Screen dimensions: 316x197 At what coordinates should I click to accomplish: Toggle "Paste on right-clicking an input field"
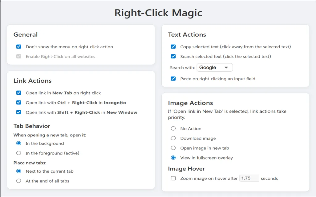[173, 78]
